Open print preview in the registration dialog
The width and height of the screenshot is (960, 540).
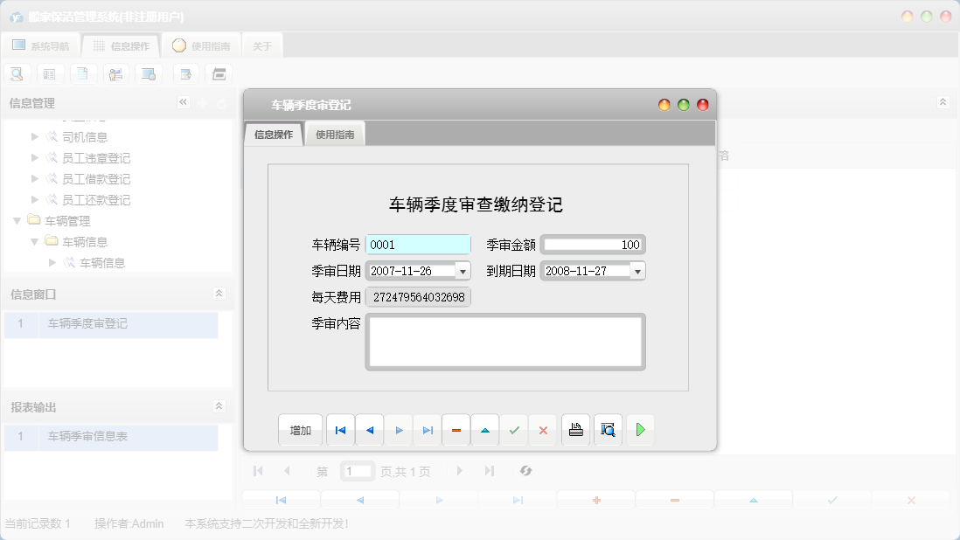tap(608, 429)
